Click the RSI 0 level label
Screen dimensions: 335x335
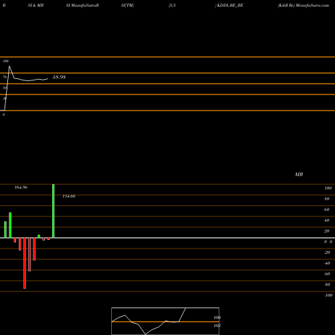[x=3, y=115]
